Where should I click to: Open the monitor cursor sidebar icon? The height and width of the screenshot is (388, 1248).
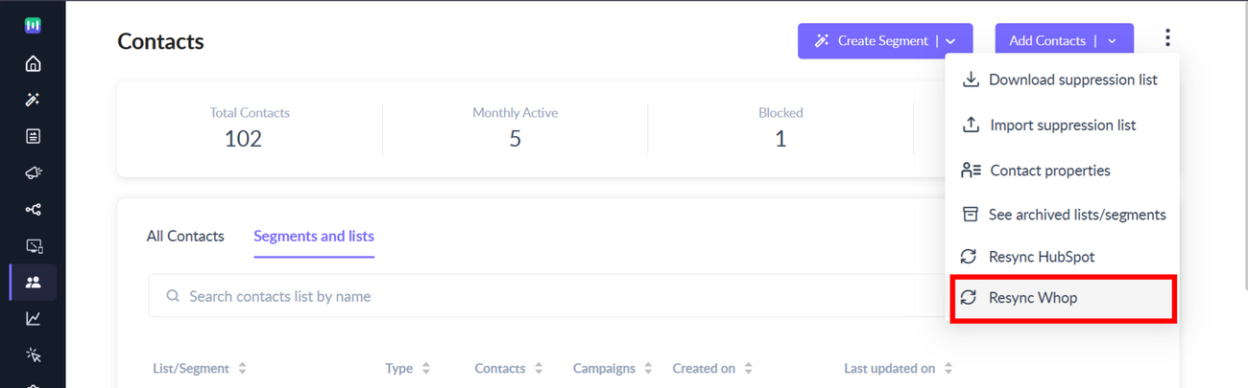[33, 246]
